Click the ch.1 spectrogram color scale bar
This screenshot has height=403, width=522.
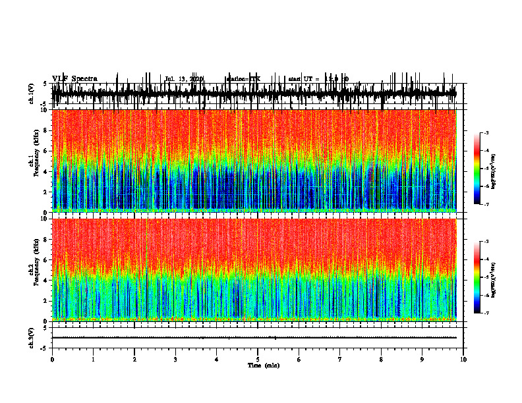click(x=477, y=169)
